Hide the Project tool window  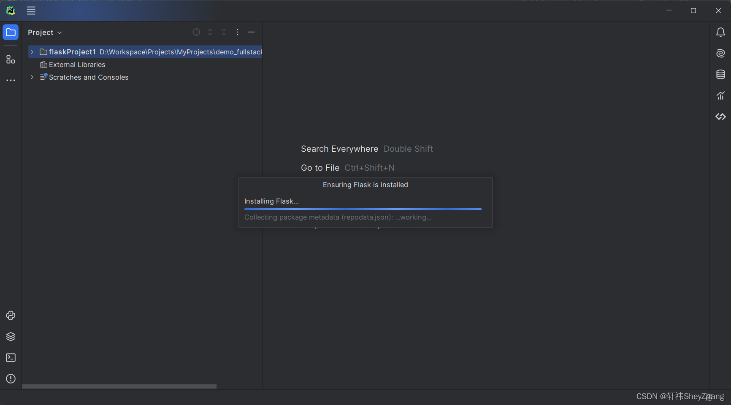[x=251, y=32]
